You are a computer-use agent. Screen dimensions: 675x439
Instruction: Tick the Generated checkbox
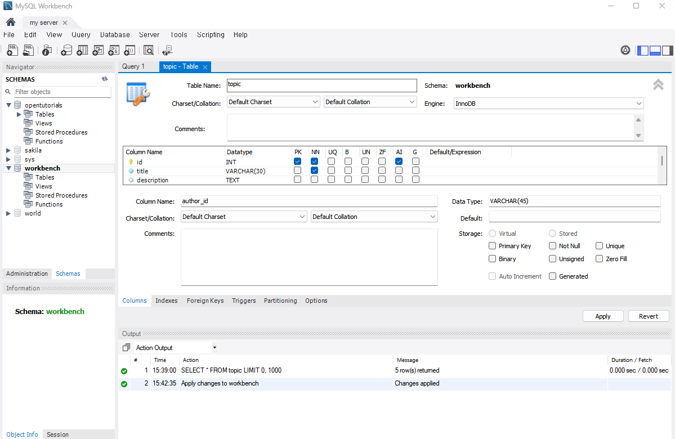[x=553, y=276]
